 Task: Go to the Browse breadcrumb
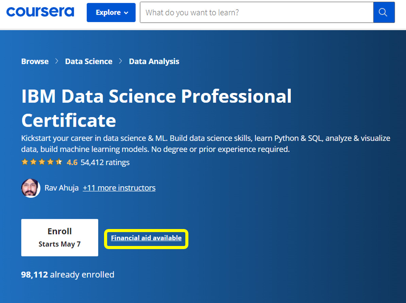coord(35,61)
